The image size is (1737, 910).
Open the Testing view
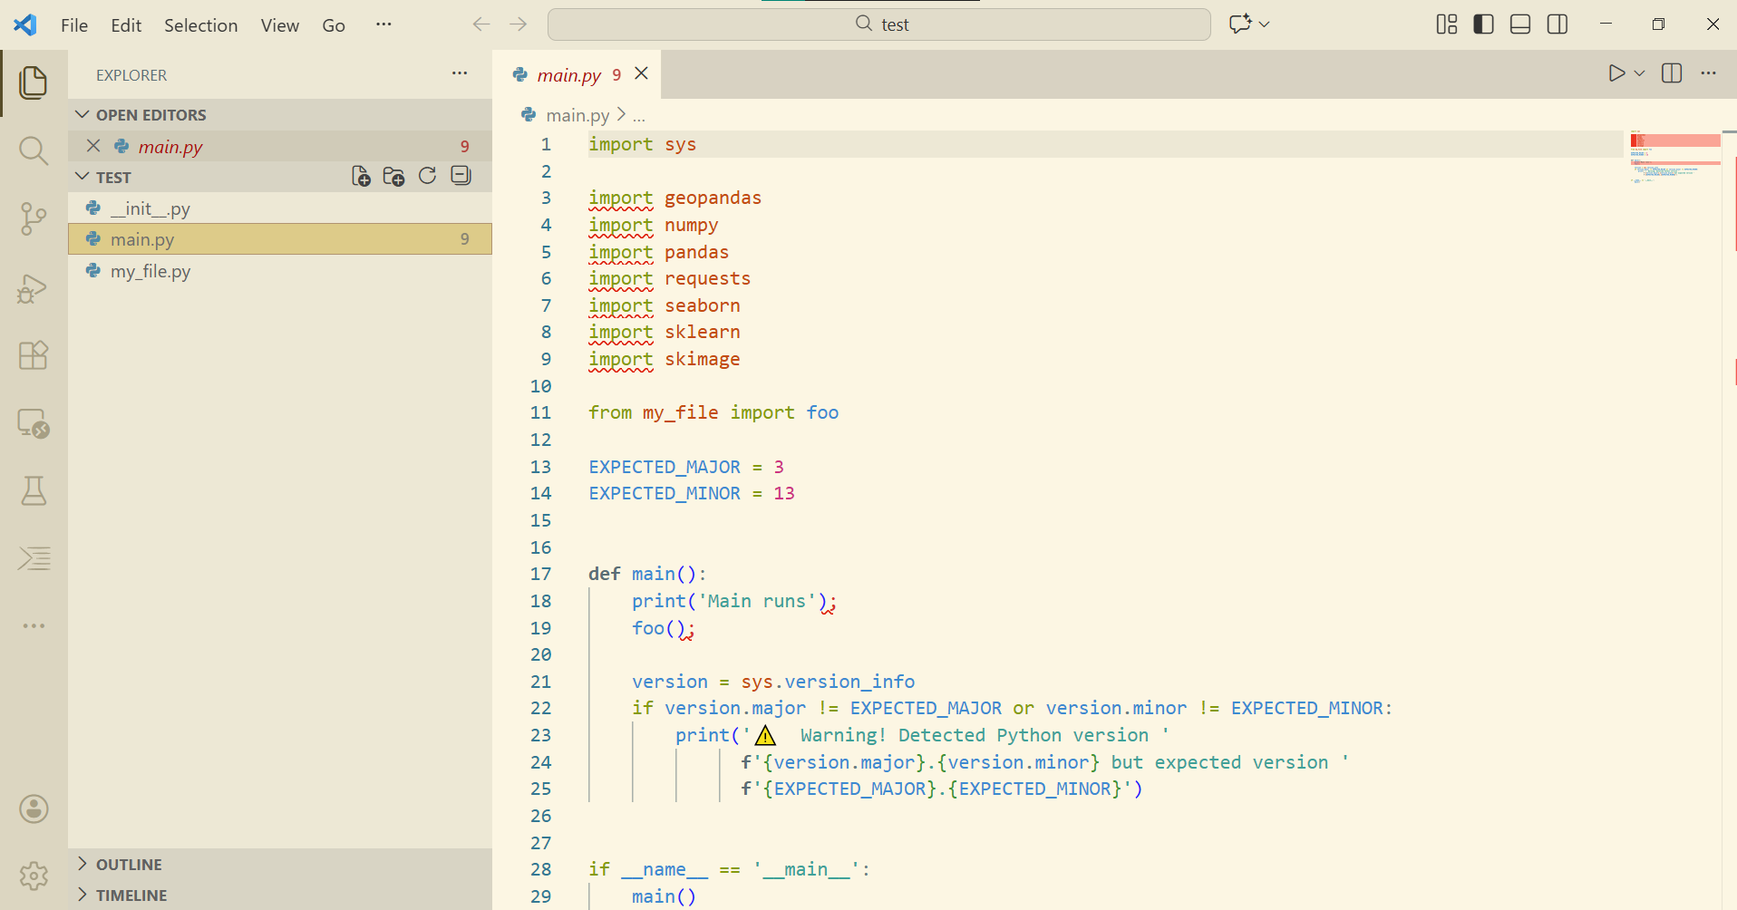coord(33,490)
